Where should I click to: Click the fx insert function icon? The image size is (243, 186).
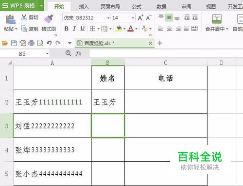coord(79,53)
